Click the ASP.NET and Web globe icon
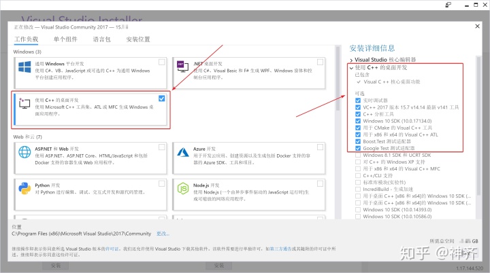Image resolution: width=490 pixels, height=273 pixels. tap(24, 152)
